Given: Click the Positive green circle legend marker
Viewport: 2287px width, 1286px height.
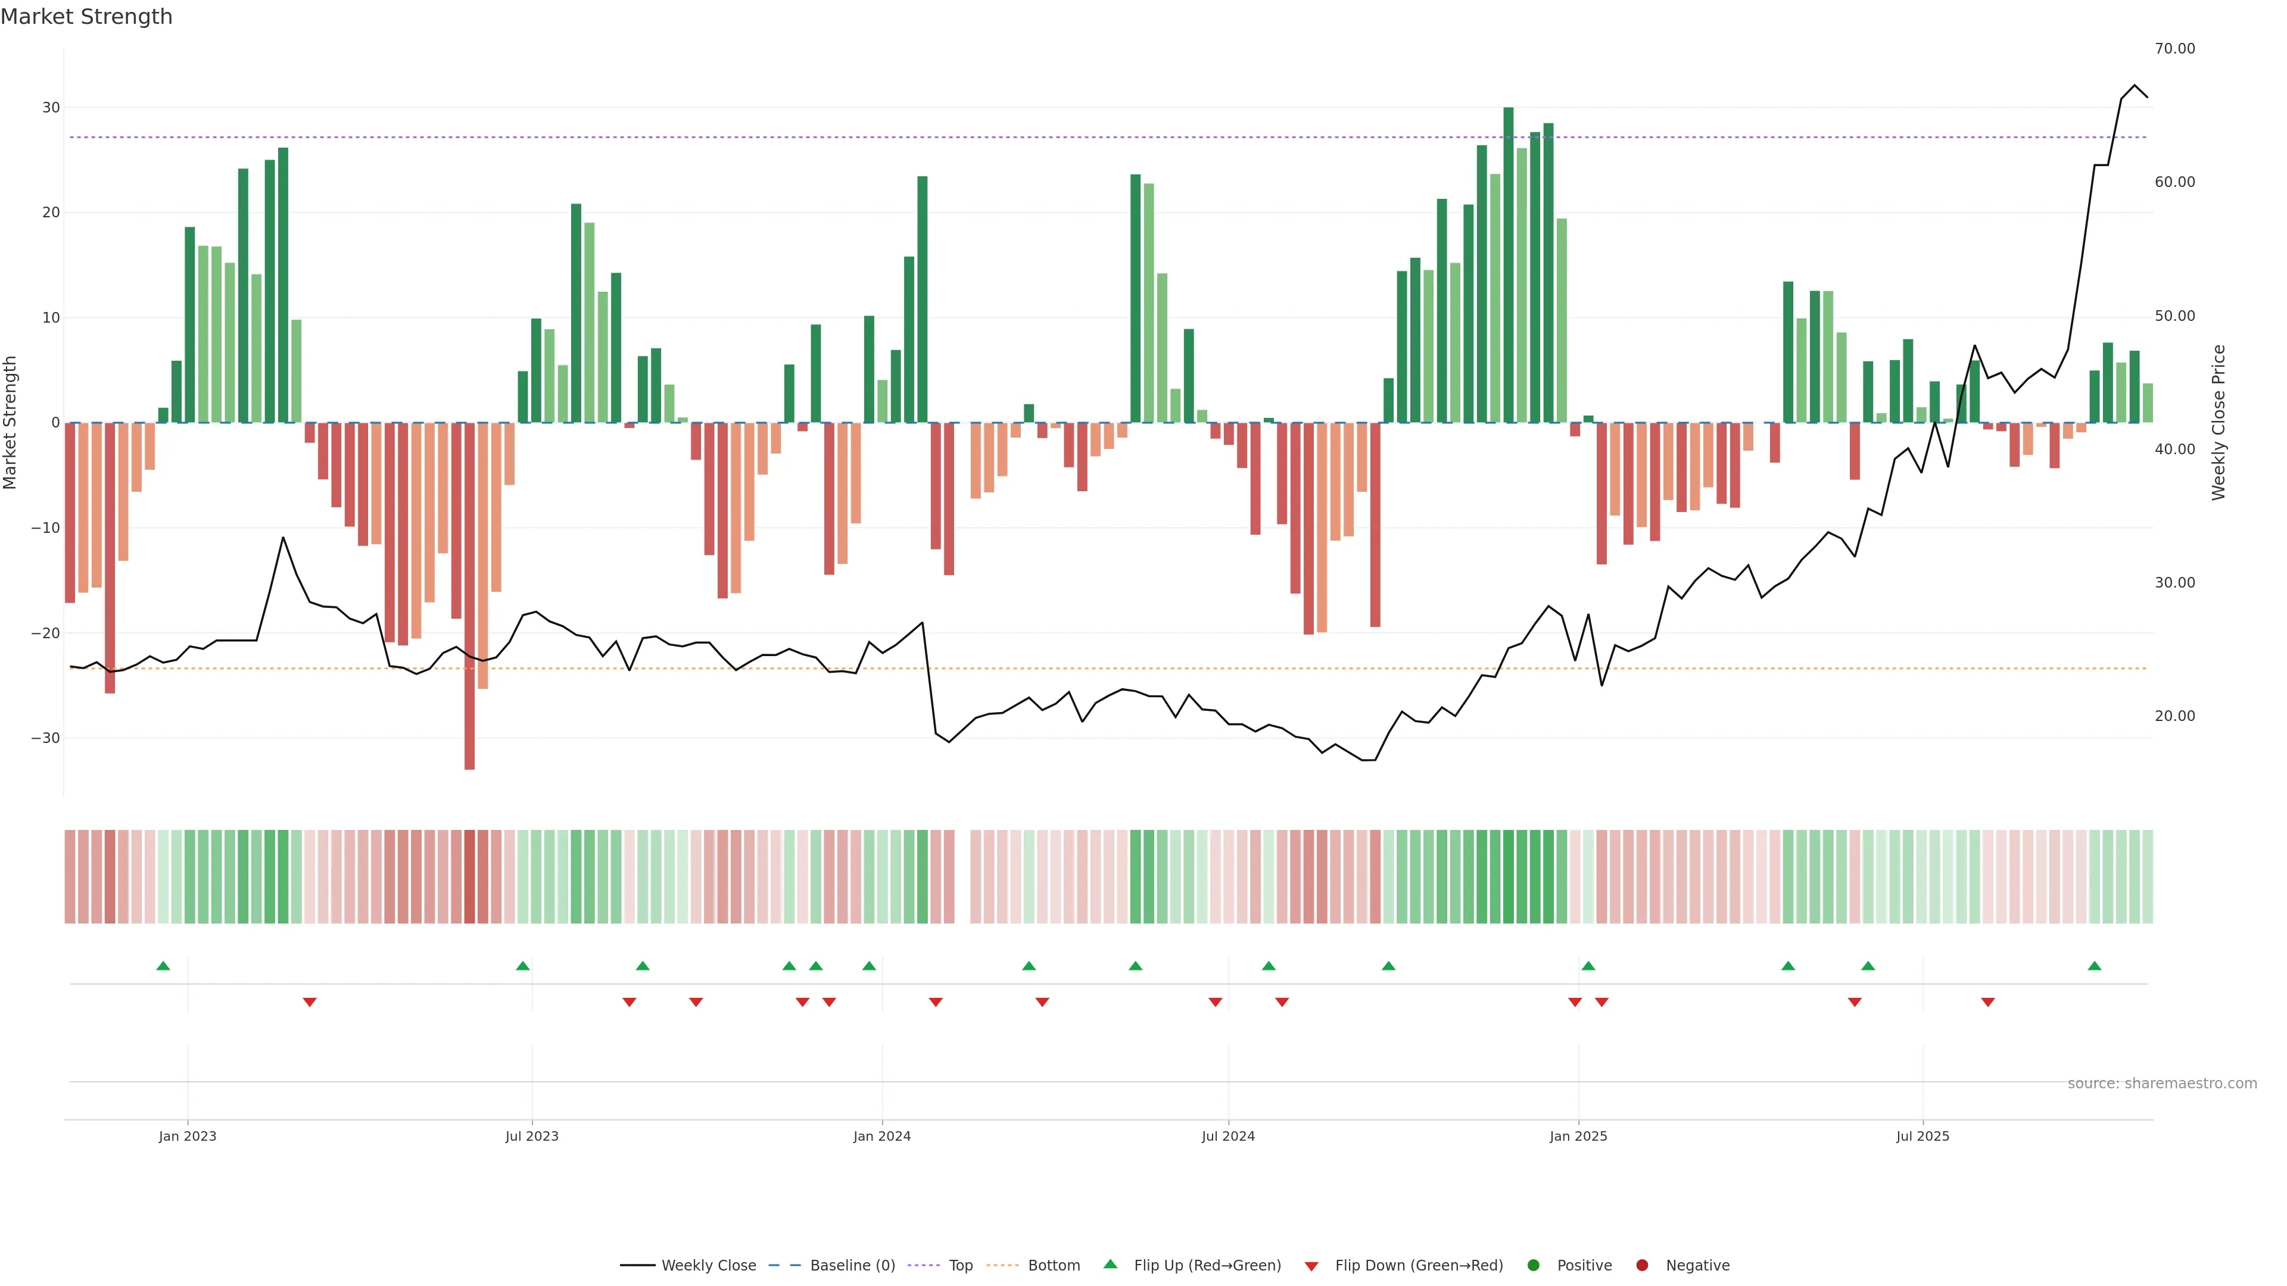Looking at the screenshot, I should (1533, 1265).
